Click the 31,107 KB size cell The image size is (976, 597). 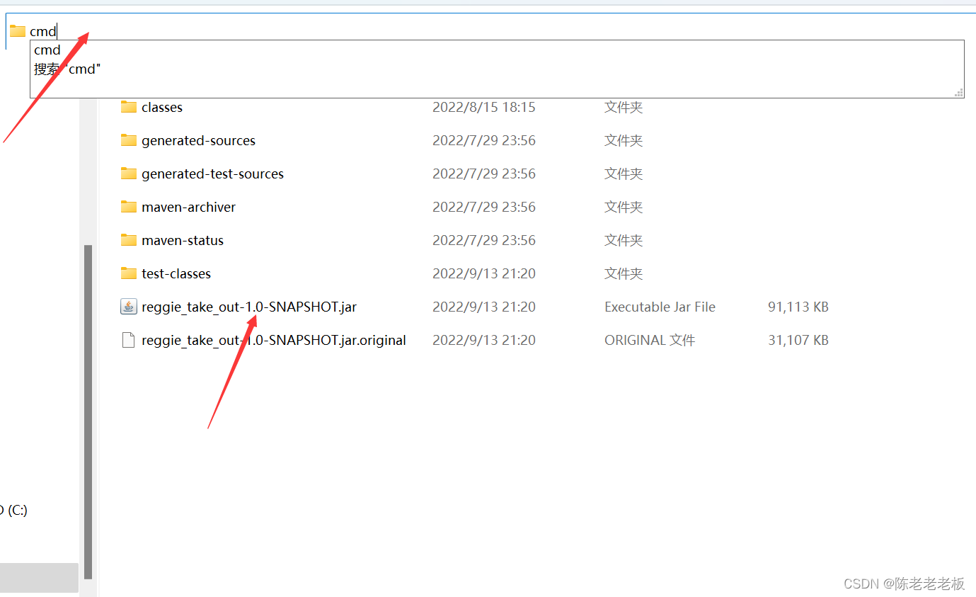tap(798, 341)
